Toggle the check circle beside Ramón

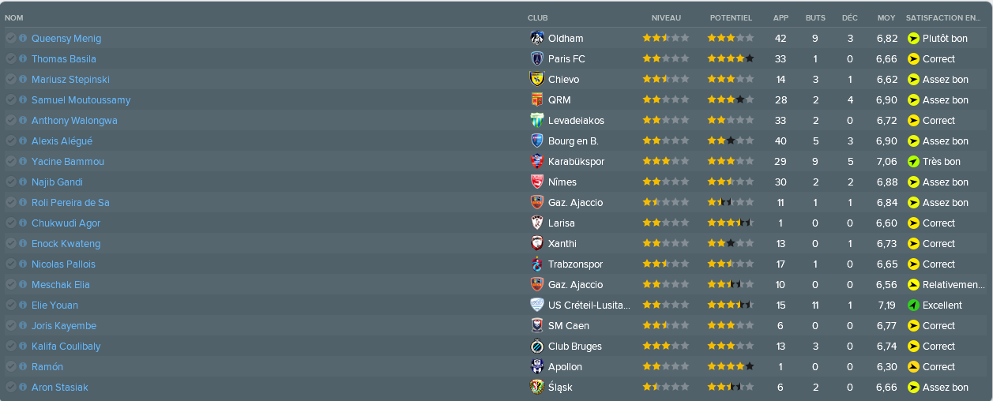(x=10, y=366)
